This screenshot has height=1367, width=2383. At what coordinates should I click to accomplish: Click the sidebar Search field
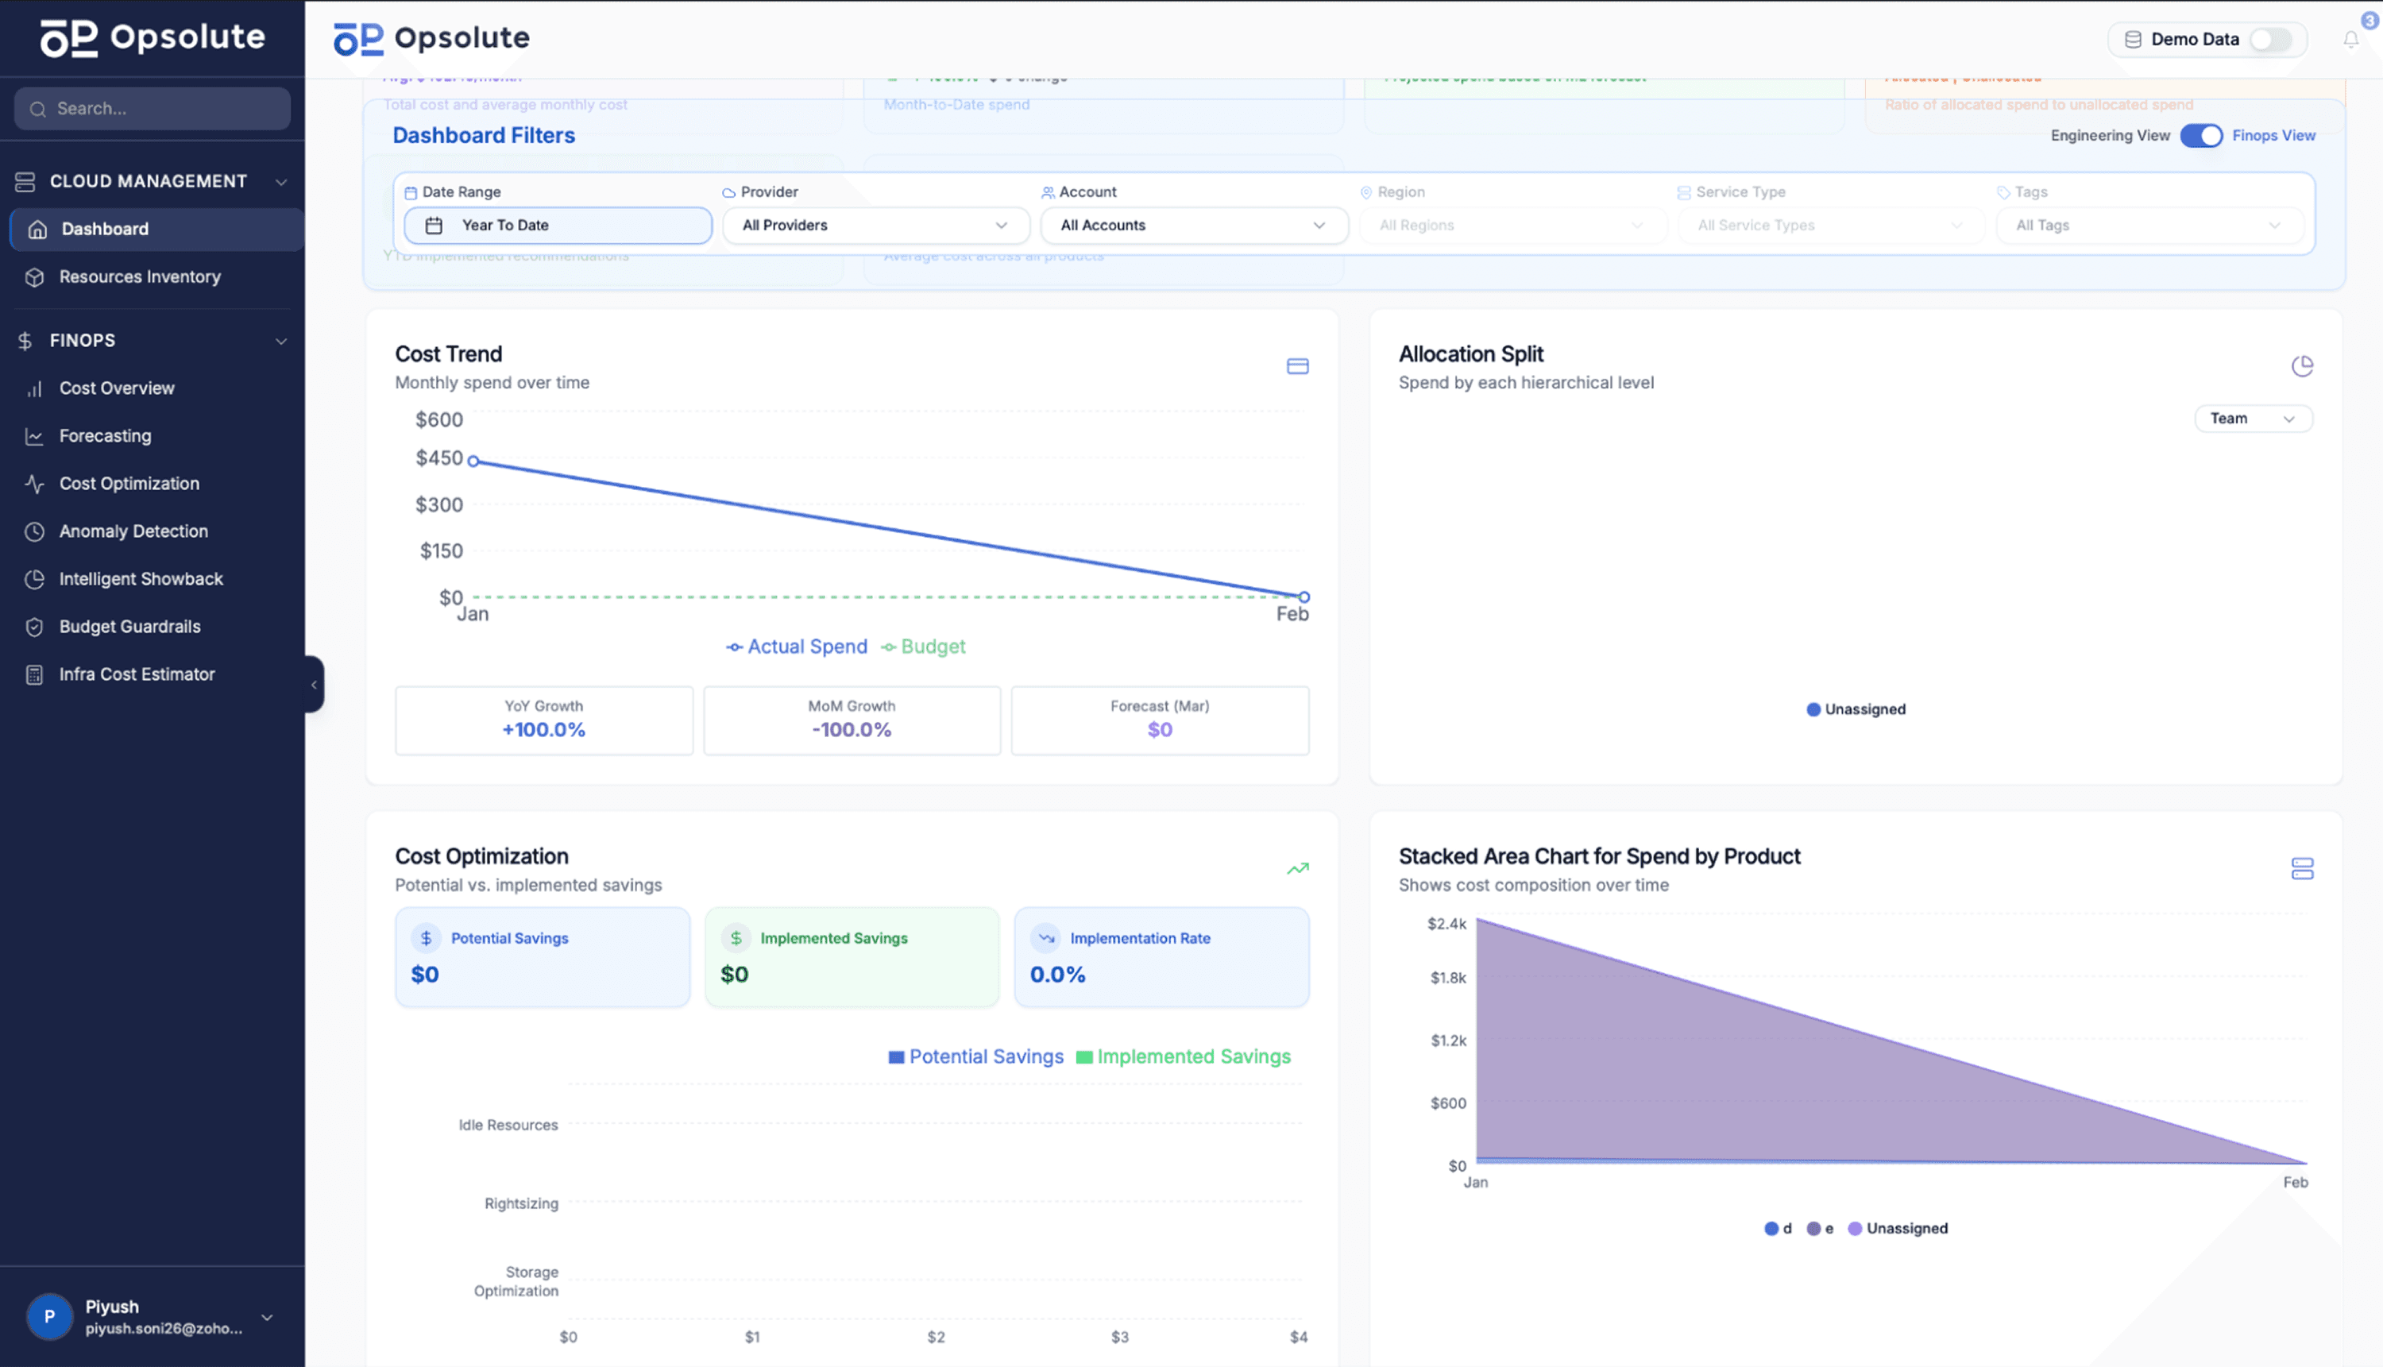coord(152,109)
